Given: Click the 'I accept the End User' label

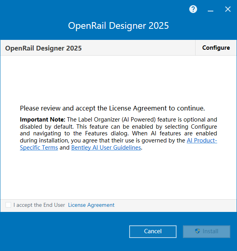Looking at the screenshot, I should tap(39, 205).
